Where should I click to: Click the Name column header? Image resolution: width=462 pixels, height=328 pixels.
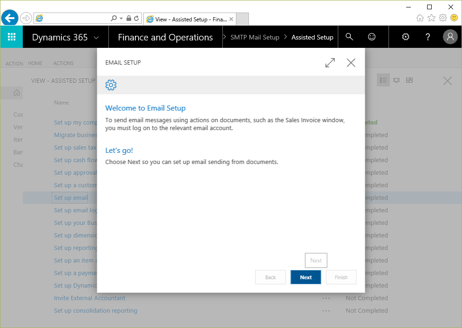click(61, 103)
